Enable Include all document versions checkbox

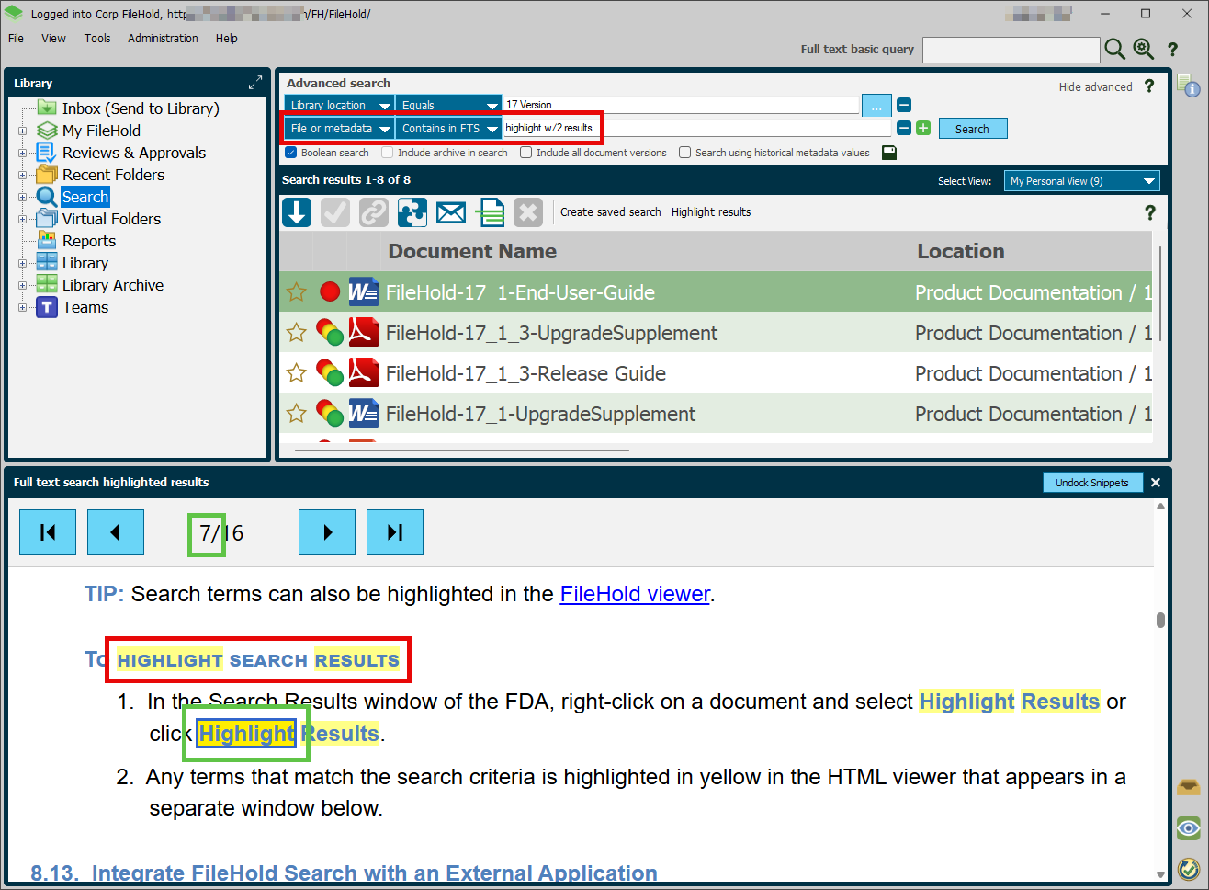pos(526,153)
